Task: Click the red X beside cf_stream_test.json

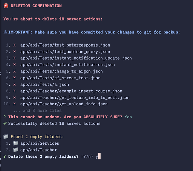Action: 14,78
